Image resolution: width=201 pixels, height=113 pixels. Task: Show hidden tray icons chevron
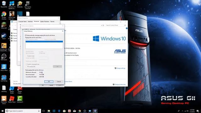(x=182, y=111)
